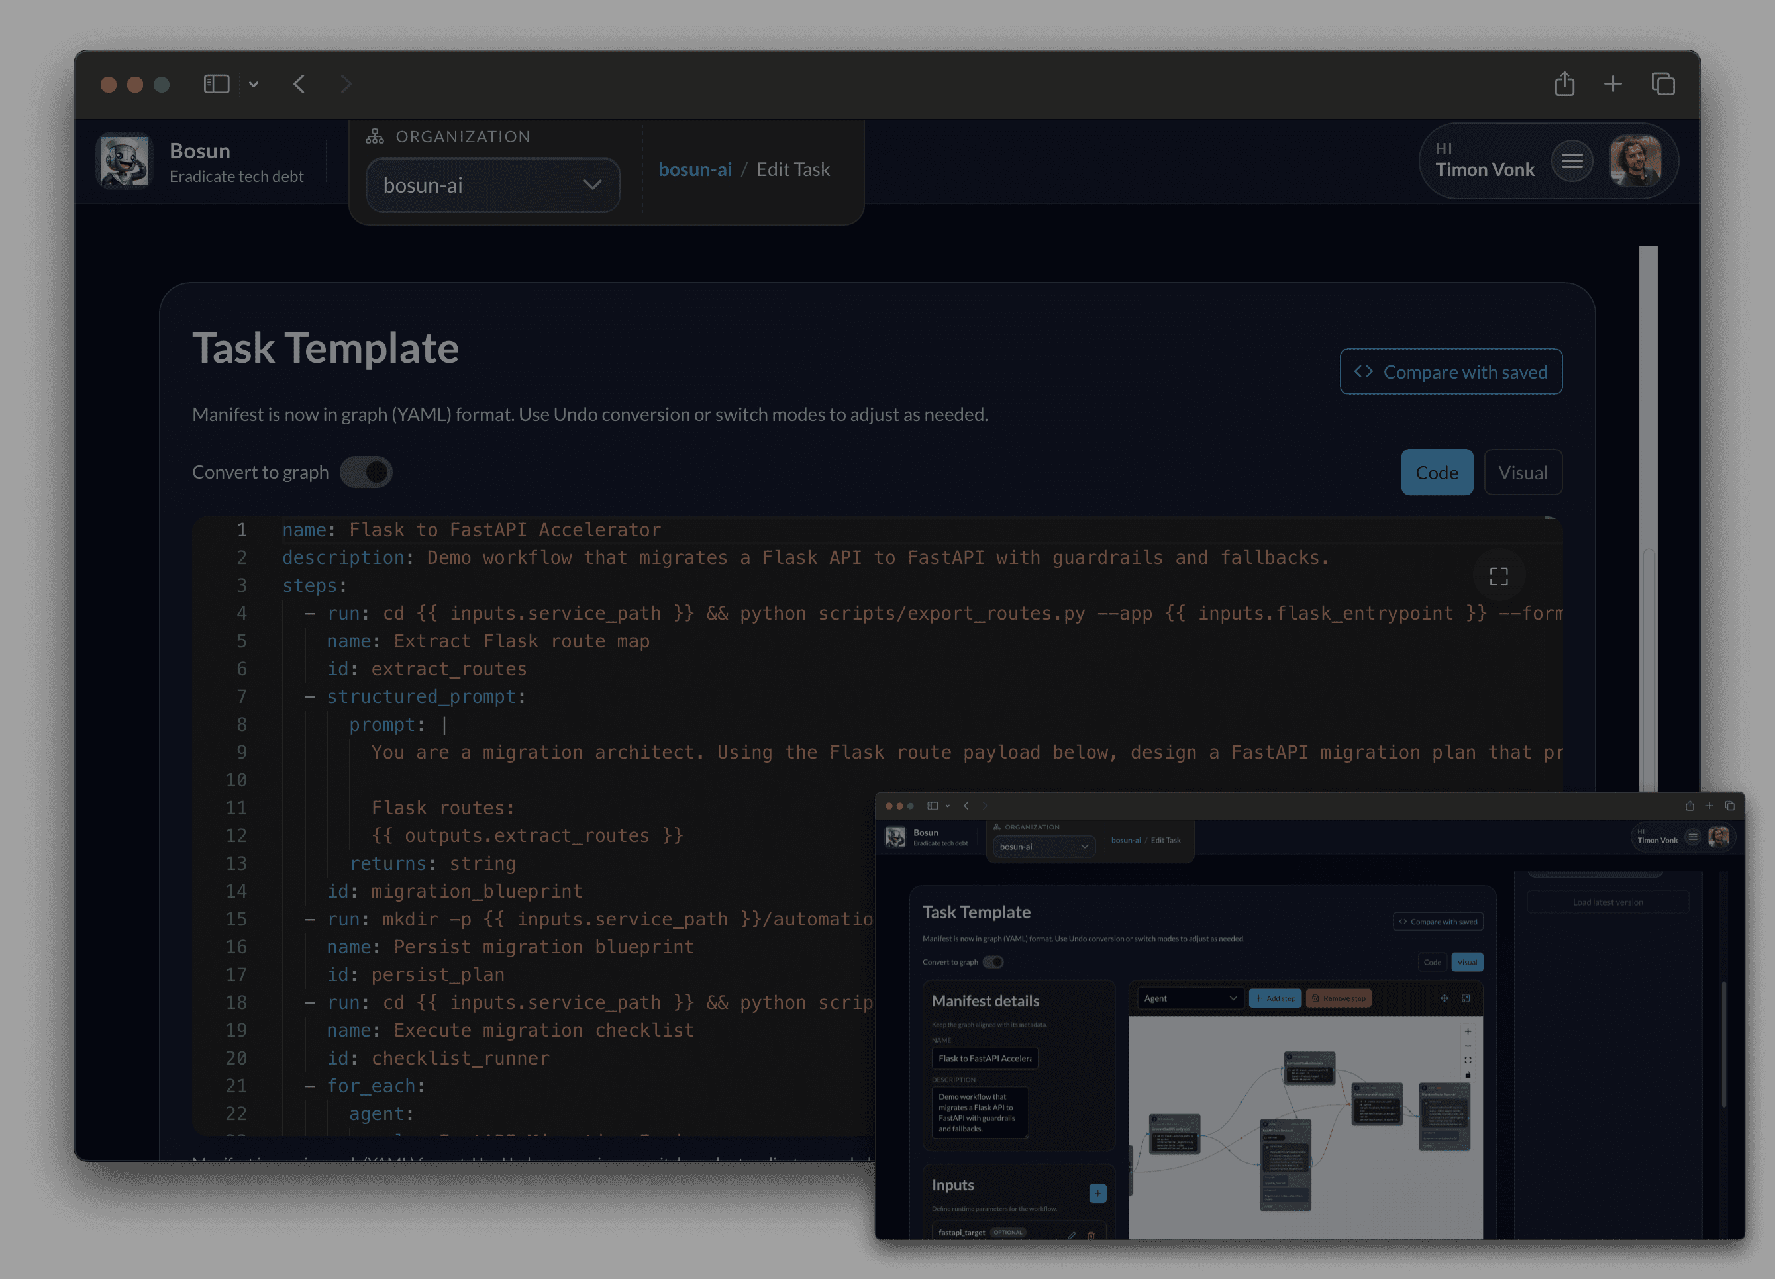Select the Code tab in the small window

(1431, 962)
